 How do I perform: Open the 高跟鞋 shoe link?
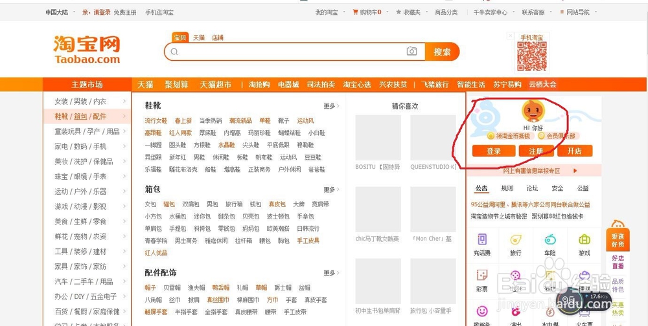click(152, 133)
